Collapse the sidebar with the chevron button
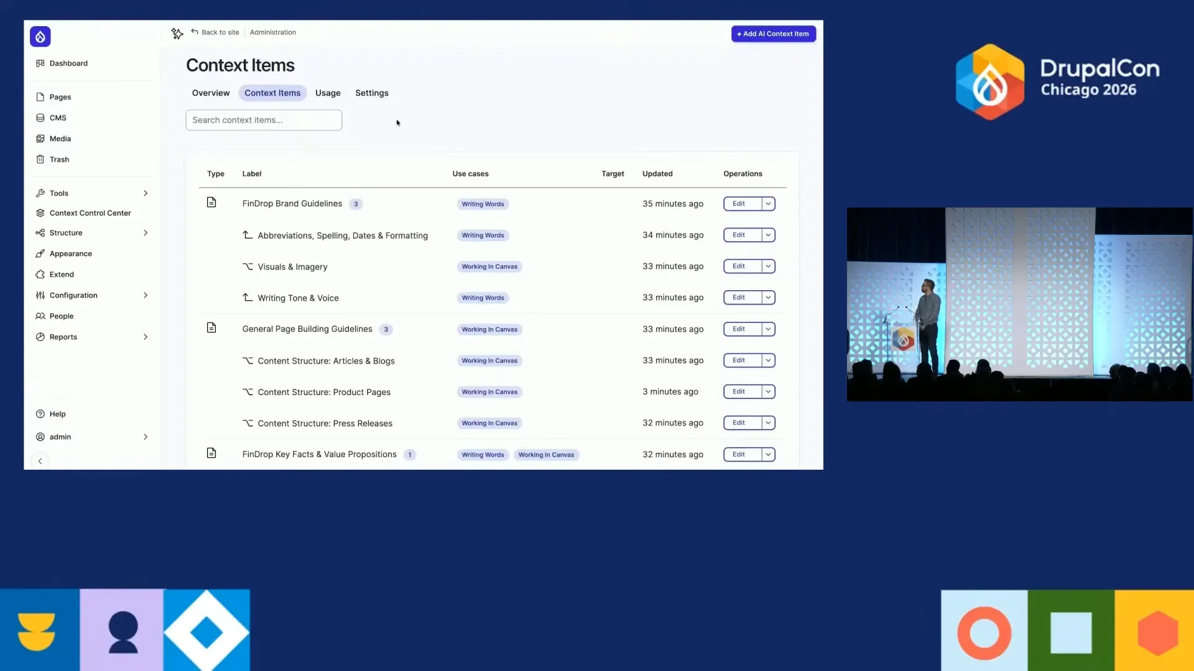 pyautogui.click(x=39, y=461)
